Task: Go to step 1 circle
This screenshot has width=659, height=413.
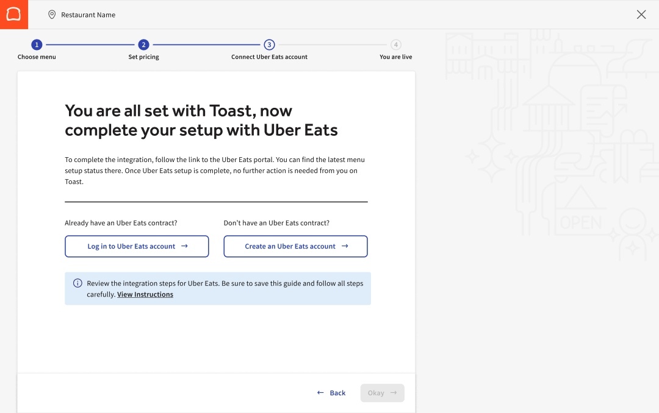Action: [37, 44]
